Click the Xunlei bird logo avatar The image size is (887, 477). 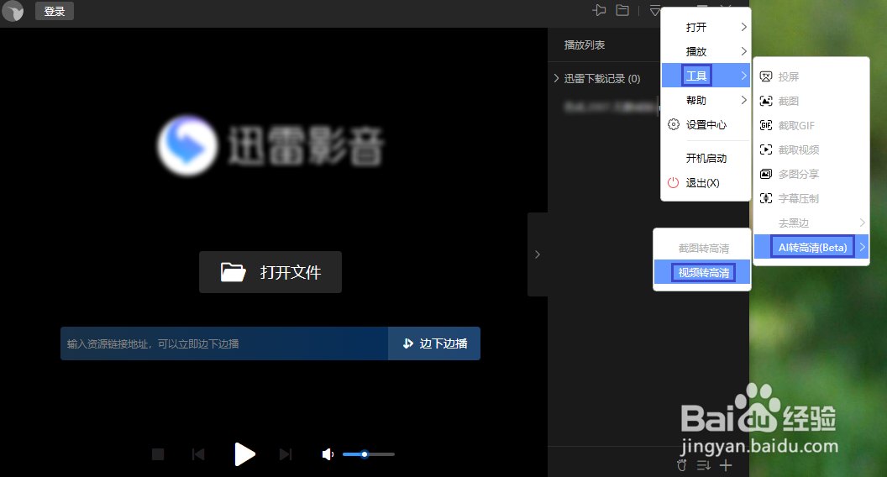coord(13,11)
